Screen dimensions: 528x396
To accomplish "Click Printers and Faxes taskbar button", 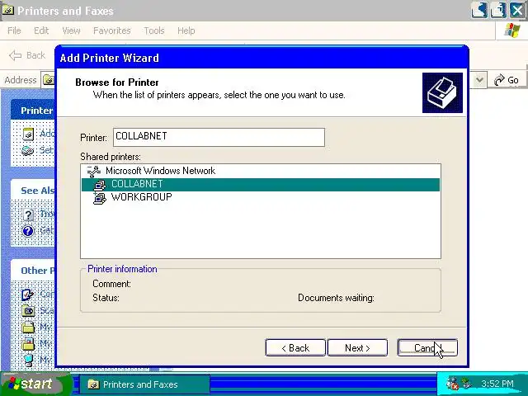I will coord(145,384).
